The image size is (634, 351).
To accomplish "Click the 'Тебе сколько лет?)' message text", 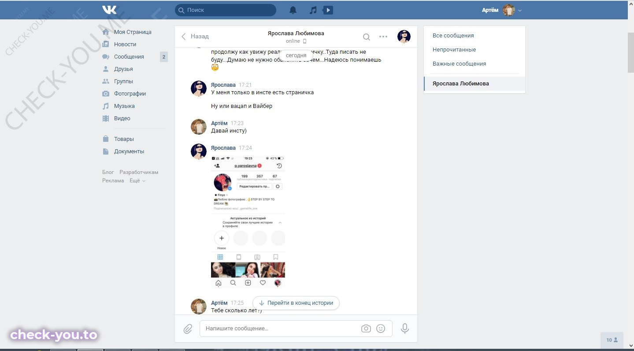I will (x=236, y=310).
